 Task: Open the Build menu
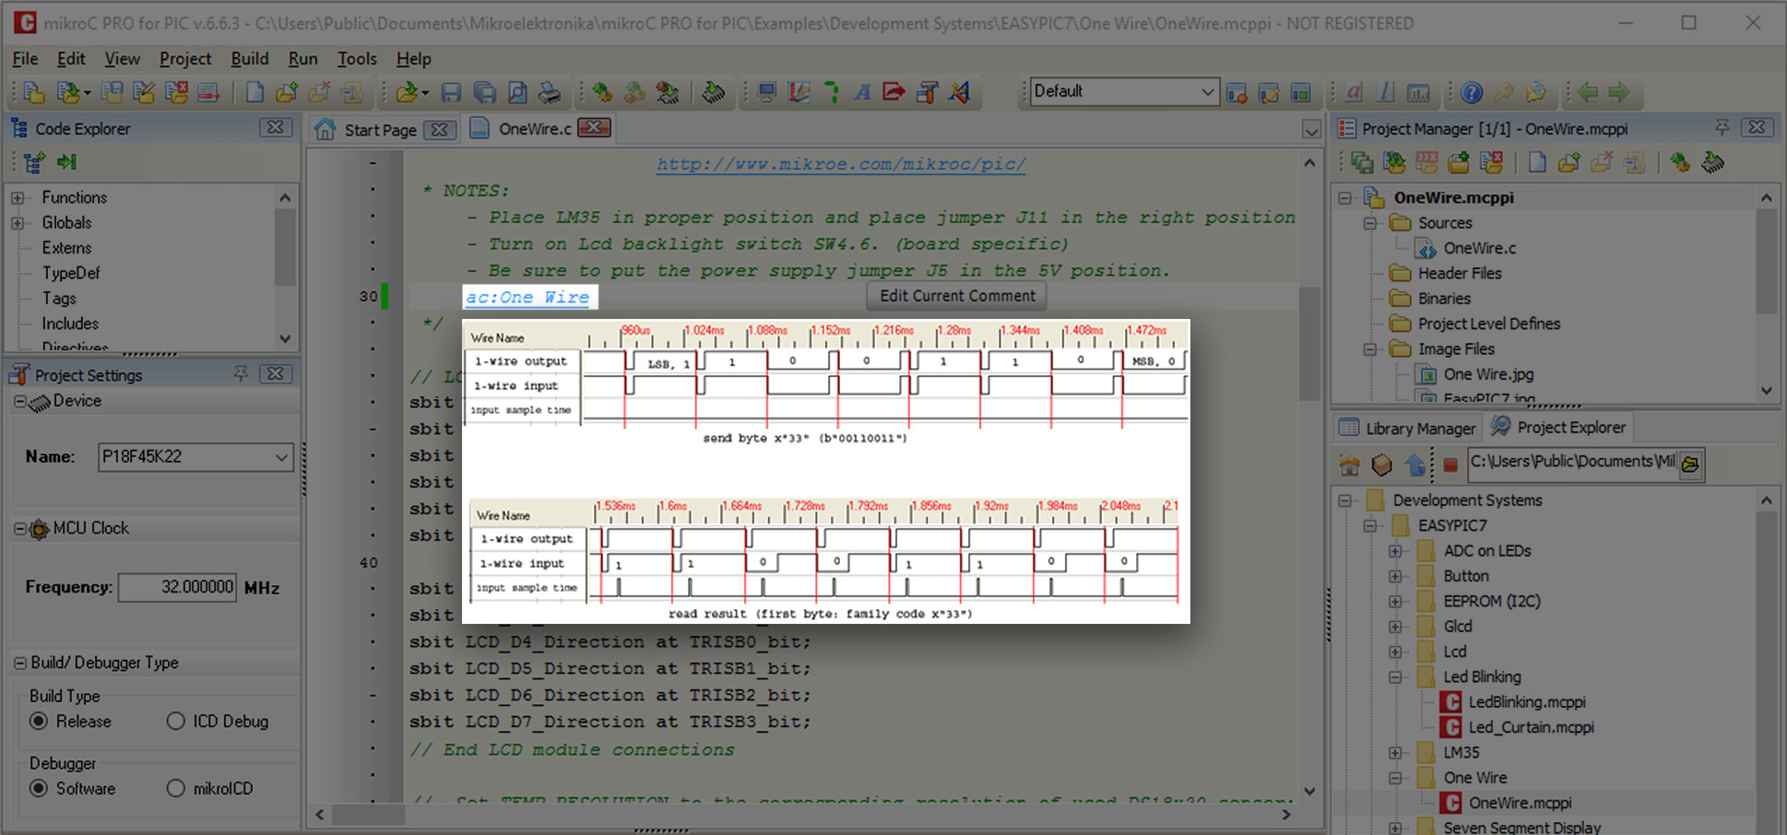click(x=249, y=59)
